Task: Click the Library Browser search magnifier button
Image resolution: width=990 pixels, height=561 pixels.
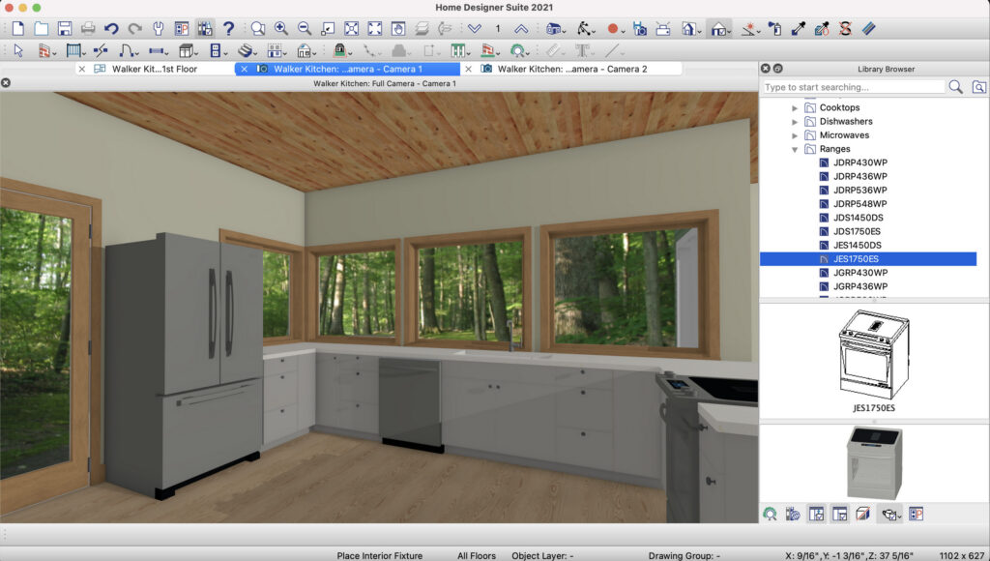Action: click(x=955, y=86)
